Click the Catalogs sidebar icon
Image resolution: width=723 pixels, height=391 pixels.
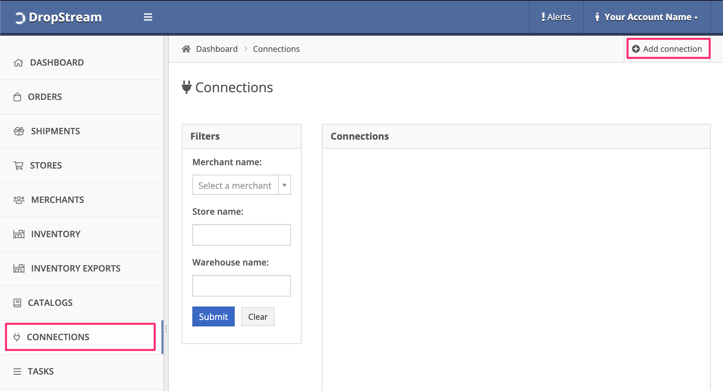click(x=17, y=303)
